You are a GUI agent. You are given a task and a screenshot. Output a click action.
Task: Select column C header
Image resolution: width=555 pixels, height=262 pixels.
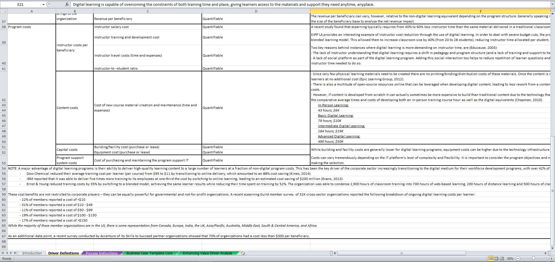tap(148, 11)
